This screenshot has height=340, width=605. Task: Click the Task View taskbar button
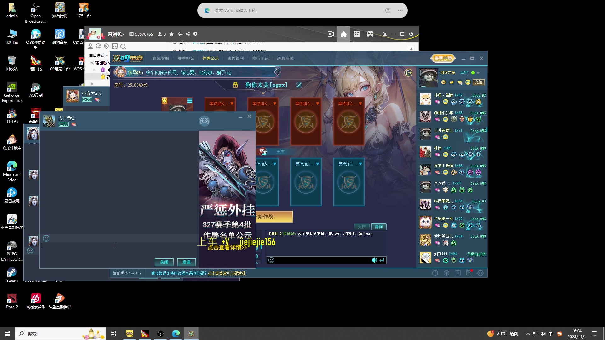[113, 334]
